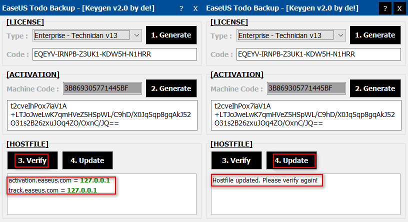This screenshot has width=408, height=222.
Task: Click the 'Machine Code :' label in the left window
Action: pyautogui.click(x=33, y=89)
